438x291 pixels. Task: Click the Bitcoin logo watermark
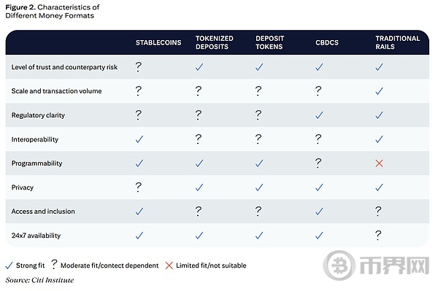pyautogui.click(x=339, y=265)
